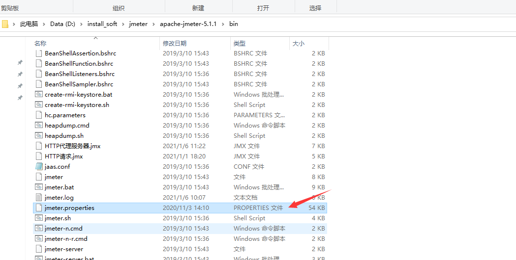
Task: Click the 剪贴板 ribbon group label
Action: coord(10,8)
